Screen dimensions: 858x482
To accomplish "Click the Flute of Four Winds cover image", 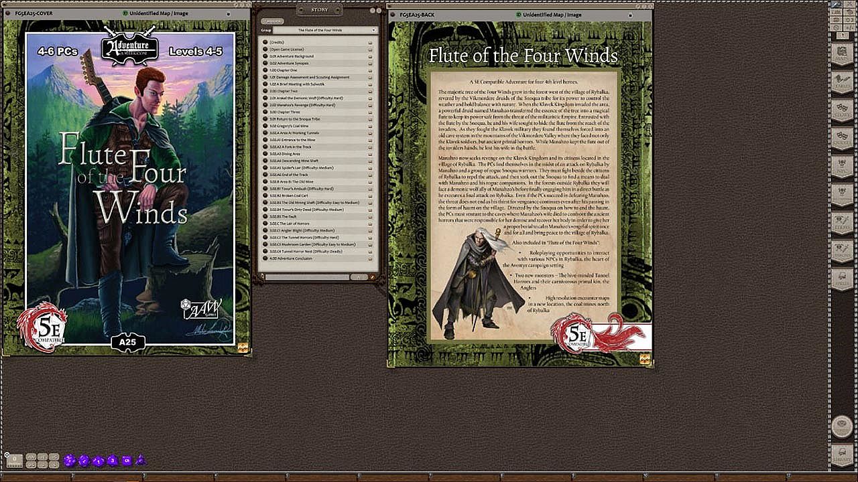I will (127, 187).
